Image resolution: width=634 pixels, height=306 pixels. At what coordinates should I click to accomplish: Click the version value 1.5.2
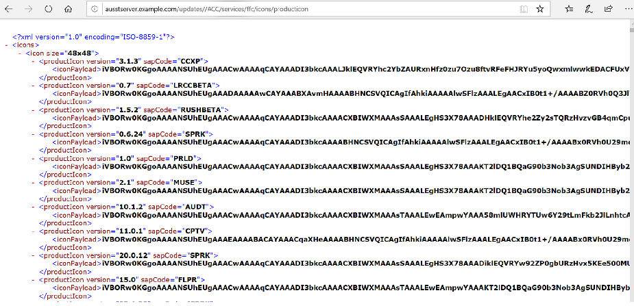tap(127, 110)
